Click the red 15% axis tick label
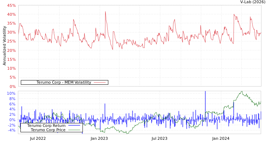 point(11,59)
